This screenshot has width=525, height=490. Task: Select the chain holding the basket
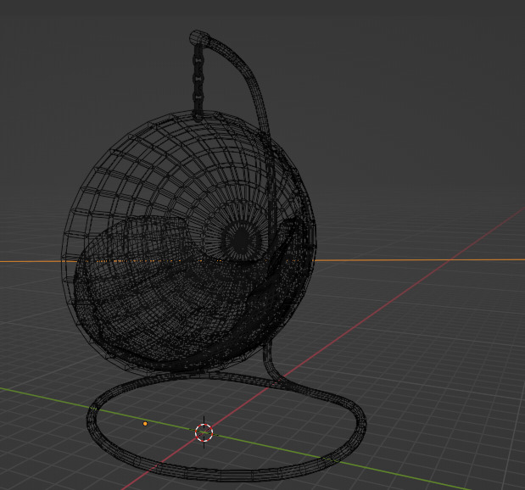click(x=198, y=81)
